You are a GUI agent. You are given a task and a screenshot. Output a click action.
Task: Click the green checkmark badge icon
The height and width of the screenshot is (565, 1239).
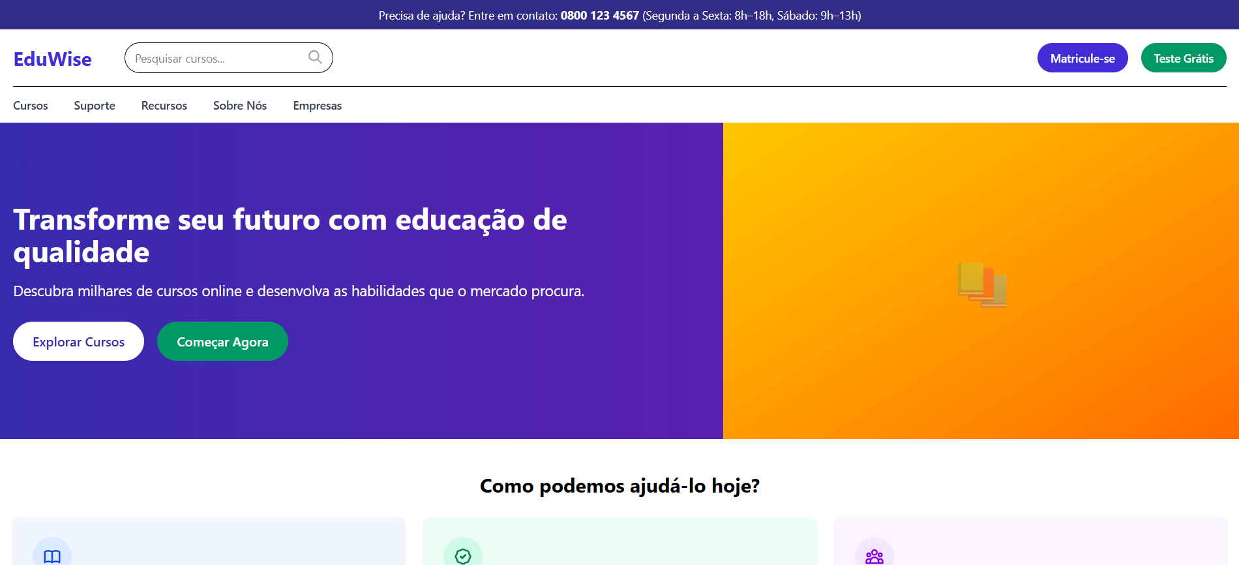click(x=463, y=556)
